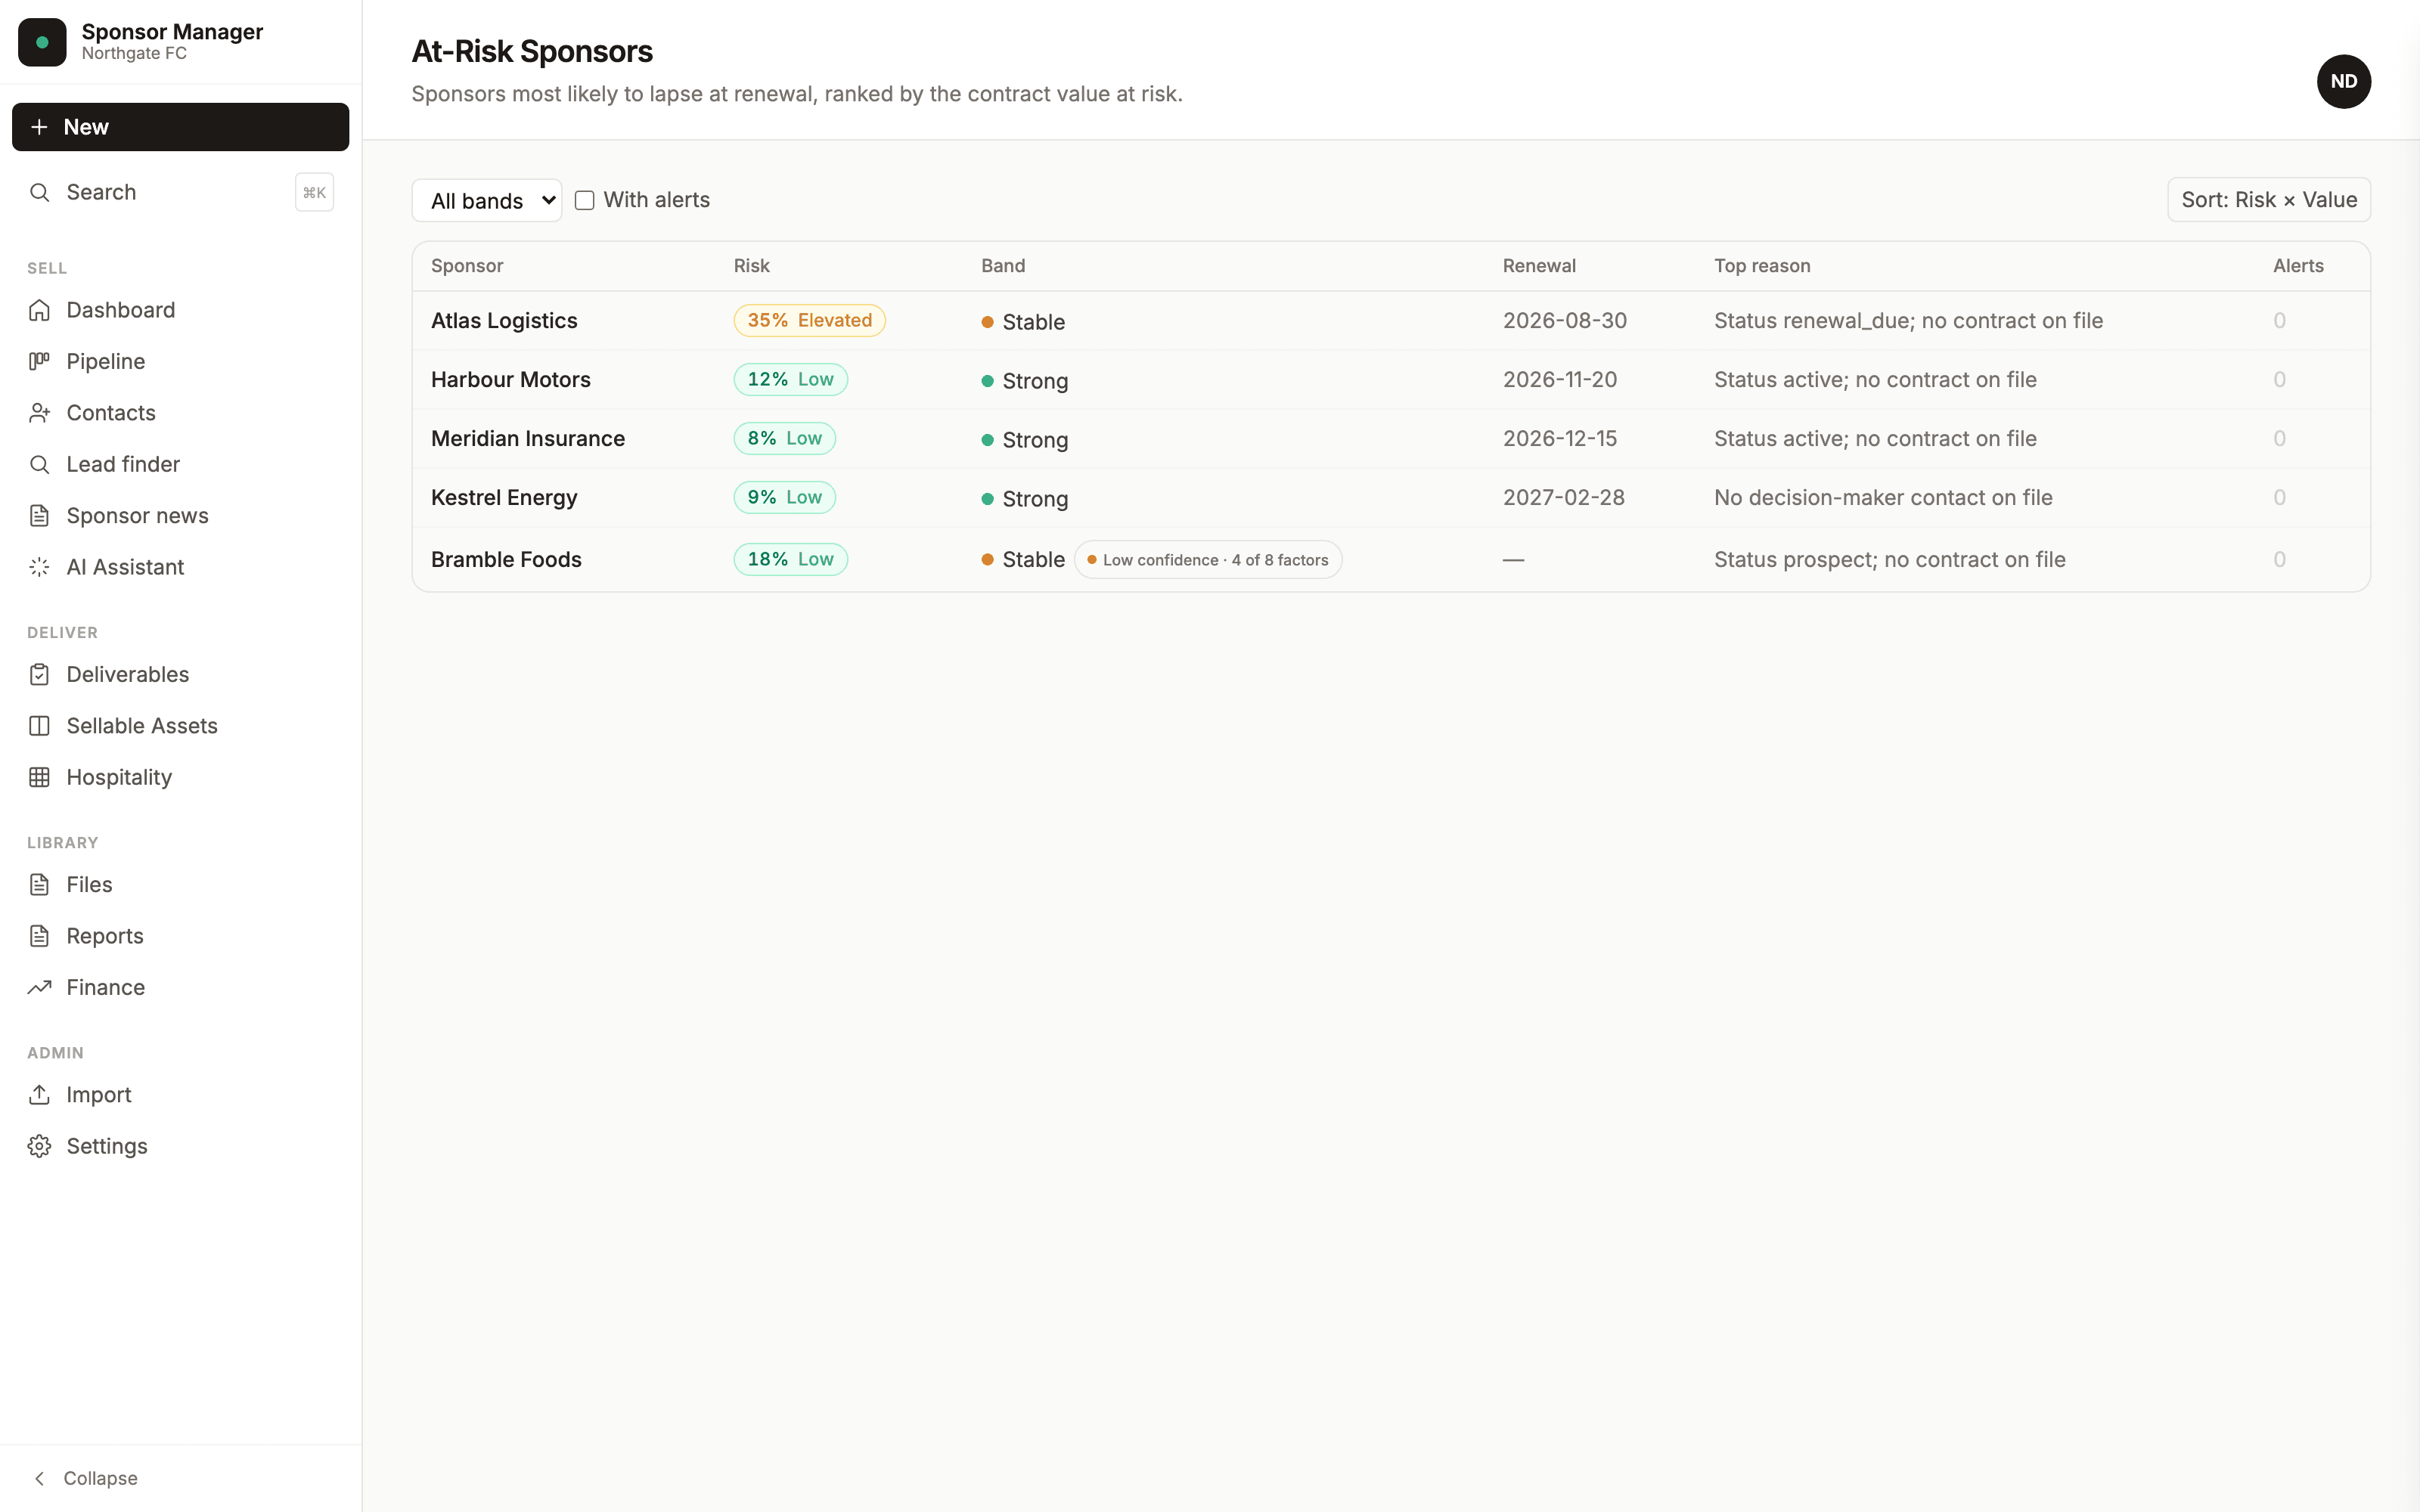Open Files in the Library
The image size is (2420, 1512).
181,885
